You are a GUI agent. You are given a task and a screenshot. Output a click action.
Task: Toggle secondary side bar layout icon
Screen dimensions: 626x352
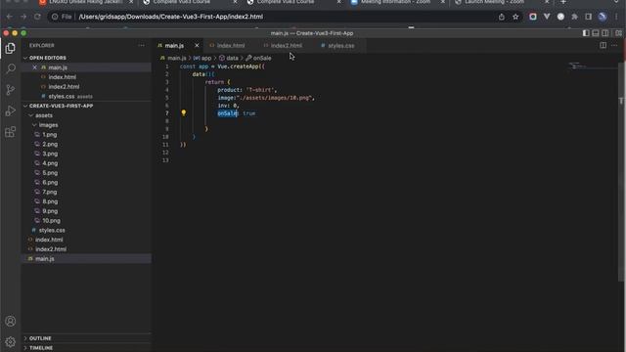(605, 33)
